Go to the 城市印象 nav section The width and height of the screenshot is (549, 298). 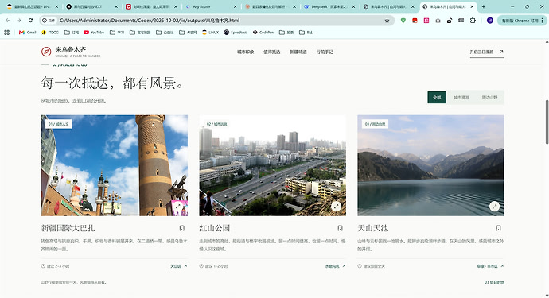(x=245, y=52)
